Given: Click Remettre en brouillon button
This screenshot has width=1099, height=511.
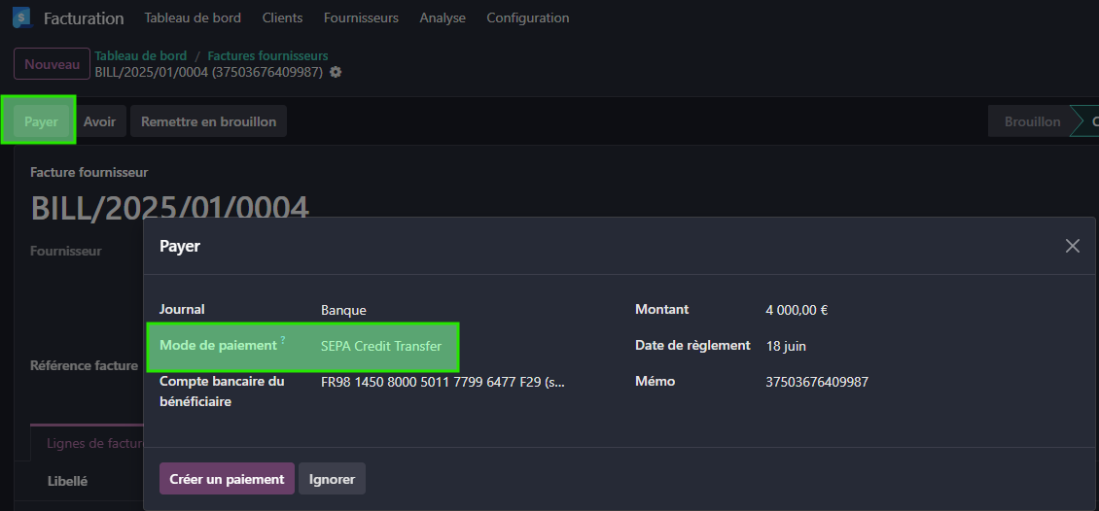Looking at the screenshot, I should pyautogui.click(x=208, y=121).
